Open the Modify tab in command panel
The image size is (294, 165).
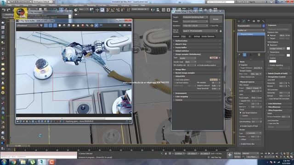coord(244,21)
